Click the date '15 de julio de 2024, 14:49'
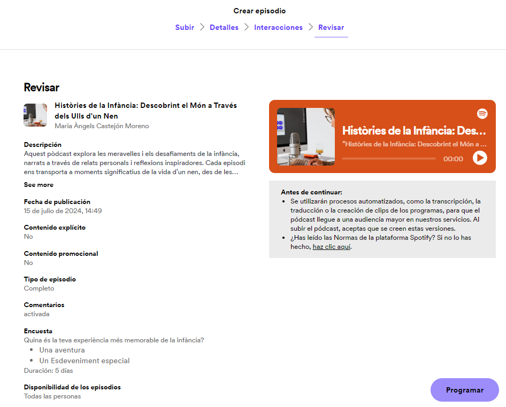Image resolution: width=506 pixels, height=407 pixels. pyautogui.click(x=63, y=211)
